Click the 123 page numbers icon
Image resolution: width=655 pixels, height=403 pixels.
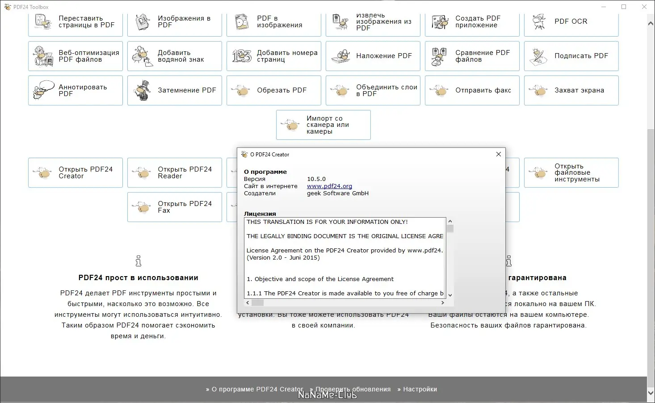coord(242,56)
